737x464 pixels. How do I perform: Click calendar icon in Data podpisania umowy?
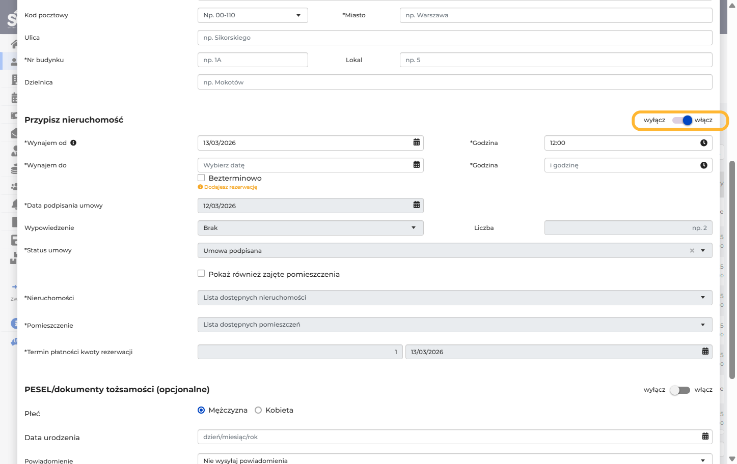tap(417, 205)
